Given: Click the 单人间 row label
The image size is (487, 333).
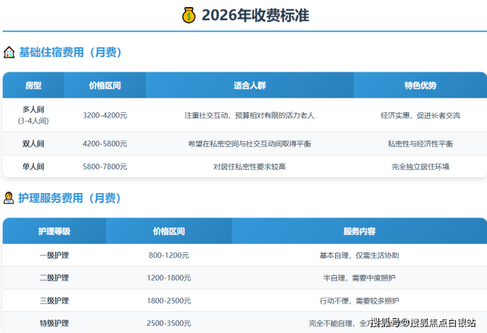Looking at the screenshot, I should click(34, 167).
